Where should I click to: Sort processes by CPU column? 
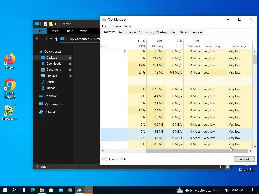coord(137,43)
